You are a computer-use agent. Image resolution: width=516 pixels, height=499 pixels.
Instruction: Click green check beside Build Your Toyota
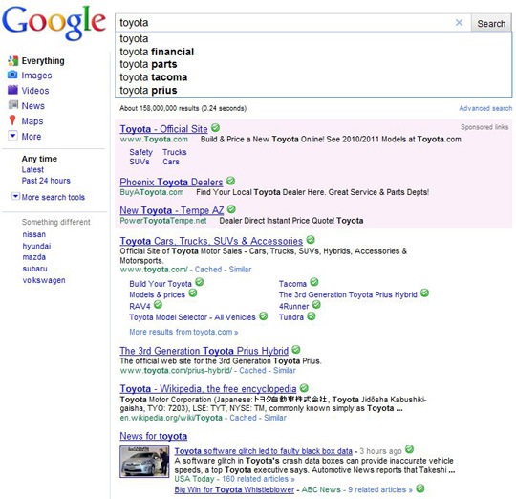(200, 282)
